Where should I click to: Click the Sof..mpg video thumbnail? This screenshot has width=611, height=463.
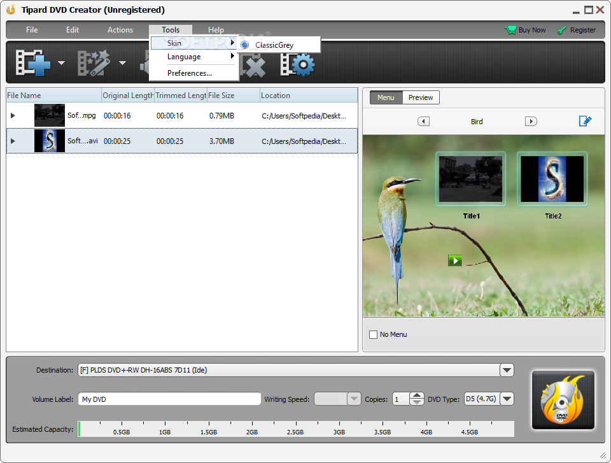click(50, 115)
